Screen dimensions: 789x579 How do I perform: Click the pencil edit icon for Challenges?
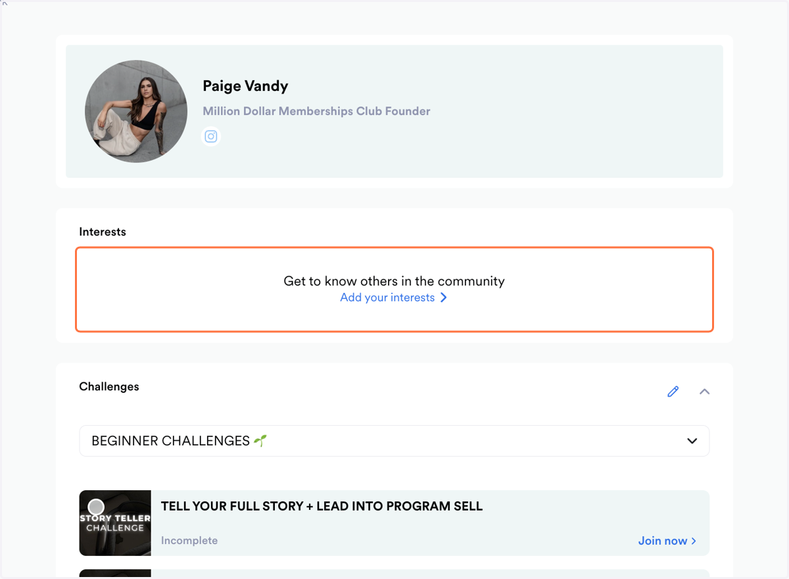pos(673,391)
